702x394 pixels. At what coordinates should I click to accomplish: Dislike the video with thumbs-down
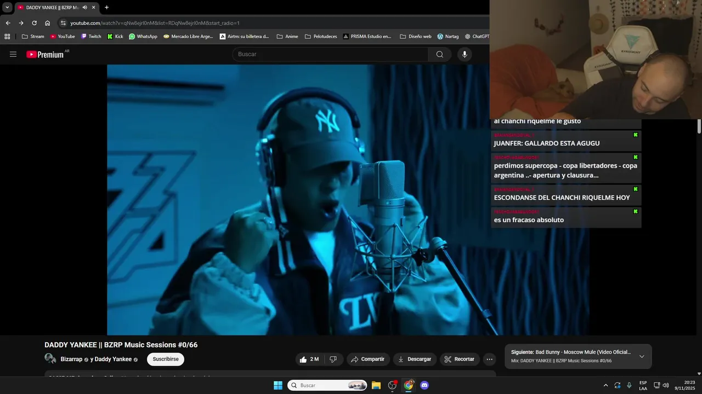click(333, 359)
